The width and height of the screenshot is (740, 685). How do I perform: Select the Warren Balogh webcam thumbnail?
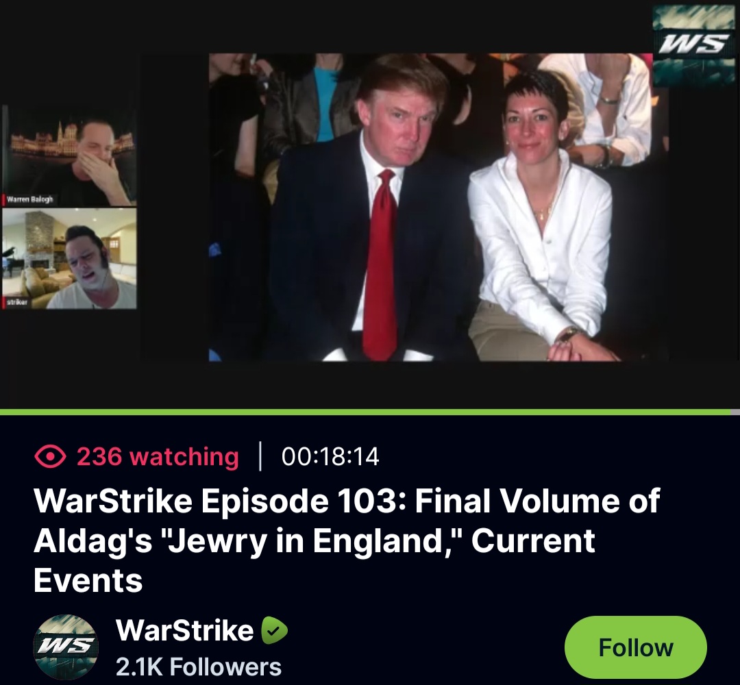tap(69, 156)
